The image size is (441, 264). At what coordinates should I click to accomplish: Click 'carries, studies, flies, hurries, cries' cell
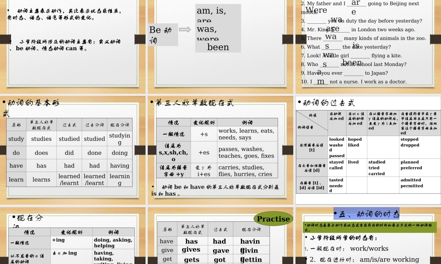point(247,171)
